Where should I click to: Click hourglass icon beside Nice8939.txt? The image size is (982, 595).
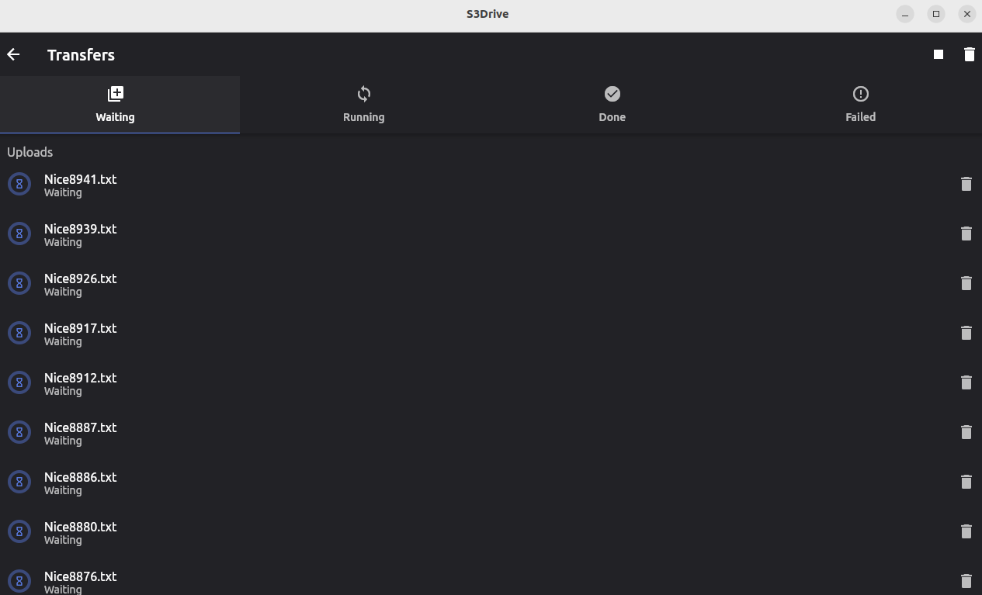point(19,234)
